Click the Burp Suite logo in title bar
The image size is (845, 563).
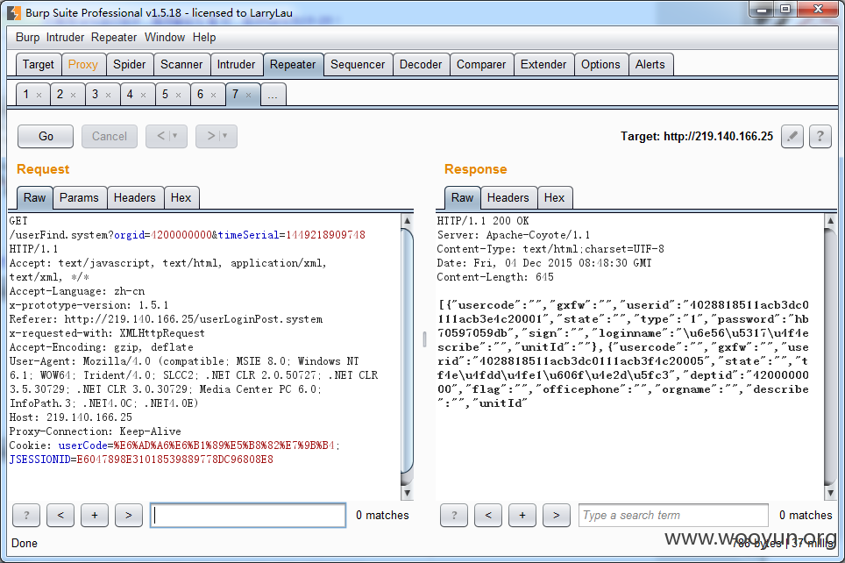tap(14, 12)
